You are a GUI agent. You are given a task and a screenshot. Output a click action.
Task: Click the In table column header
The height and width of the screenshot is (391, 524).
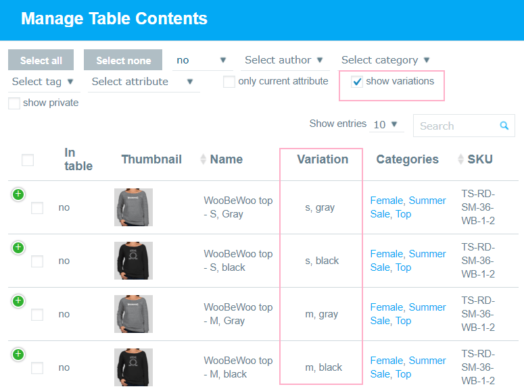(x=78, y=159)
